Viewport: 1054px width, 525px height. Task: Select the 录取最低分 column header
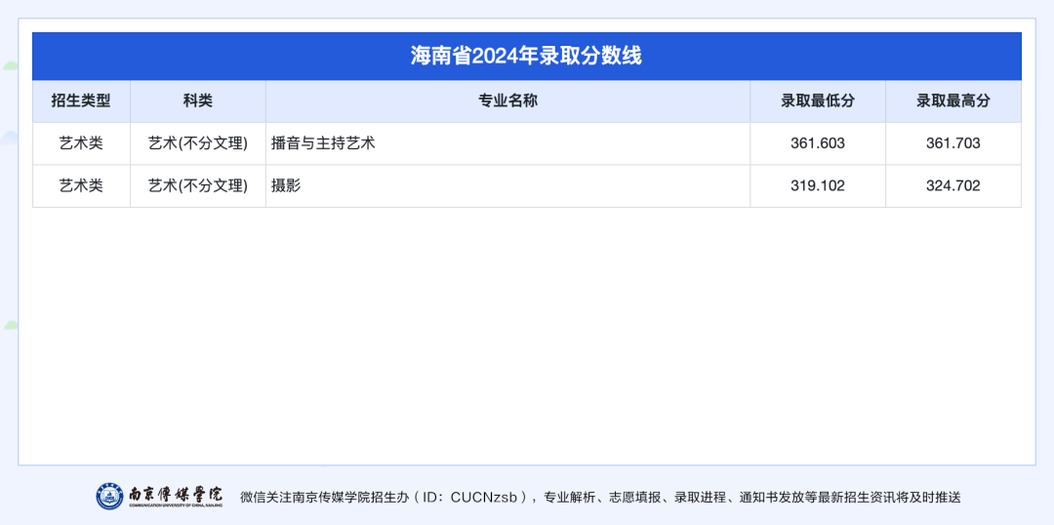818,101
